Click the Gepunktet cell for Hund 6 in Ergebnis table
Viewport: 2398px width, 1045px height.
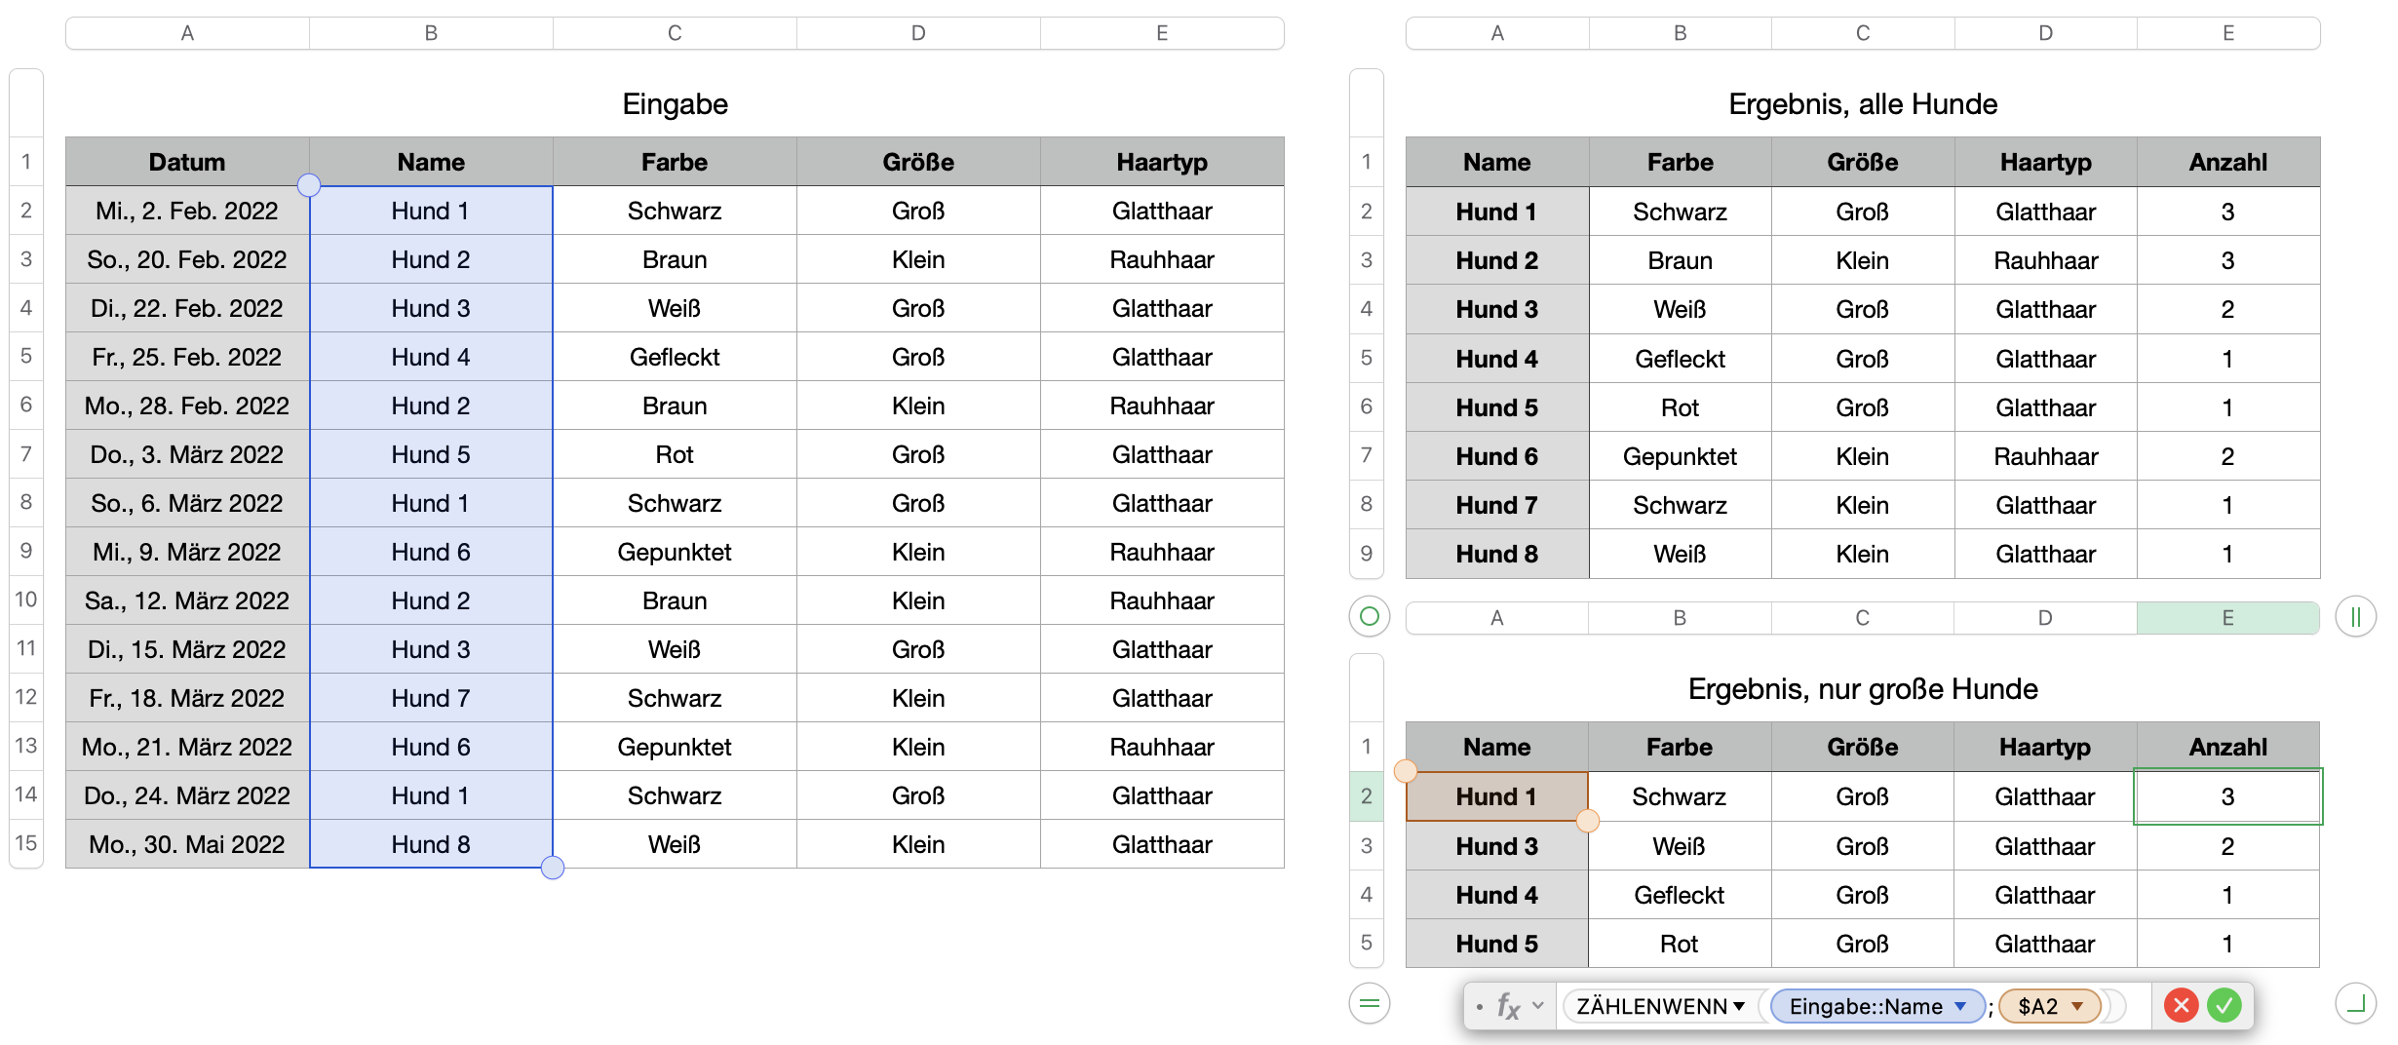point(1680,456)
